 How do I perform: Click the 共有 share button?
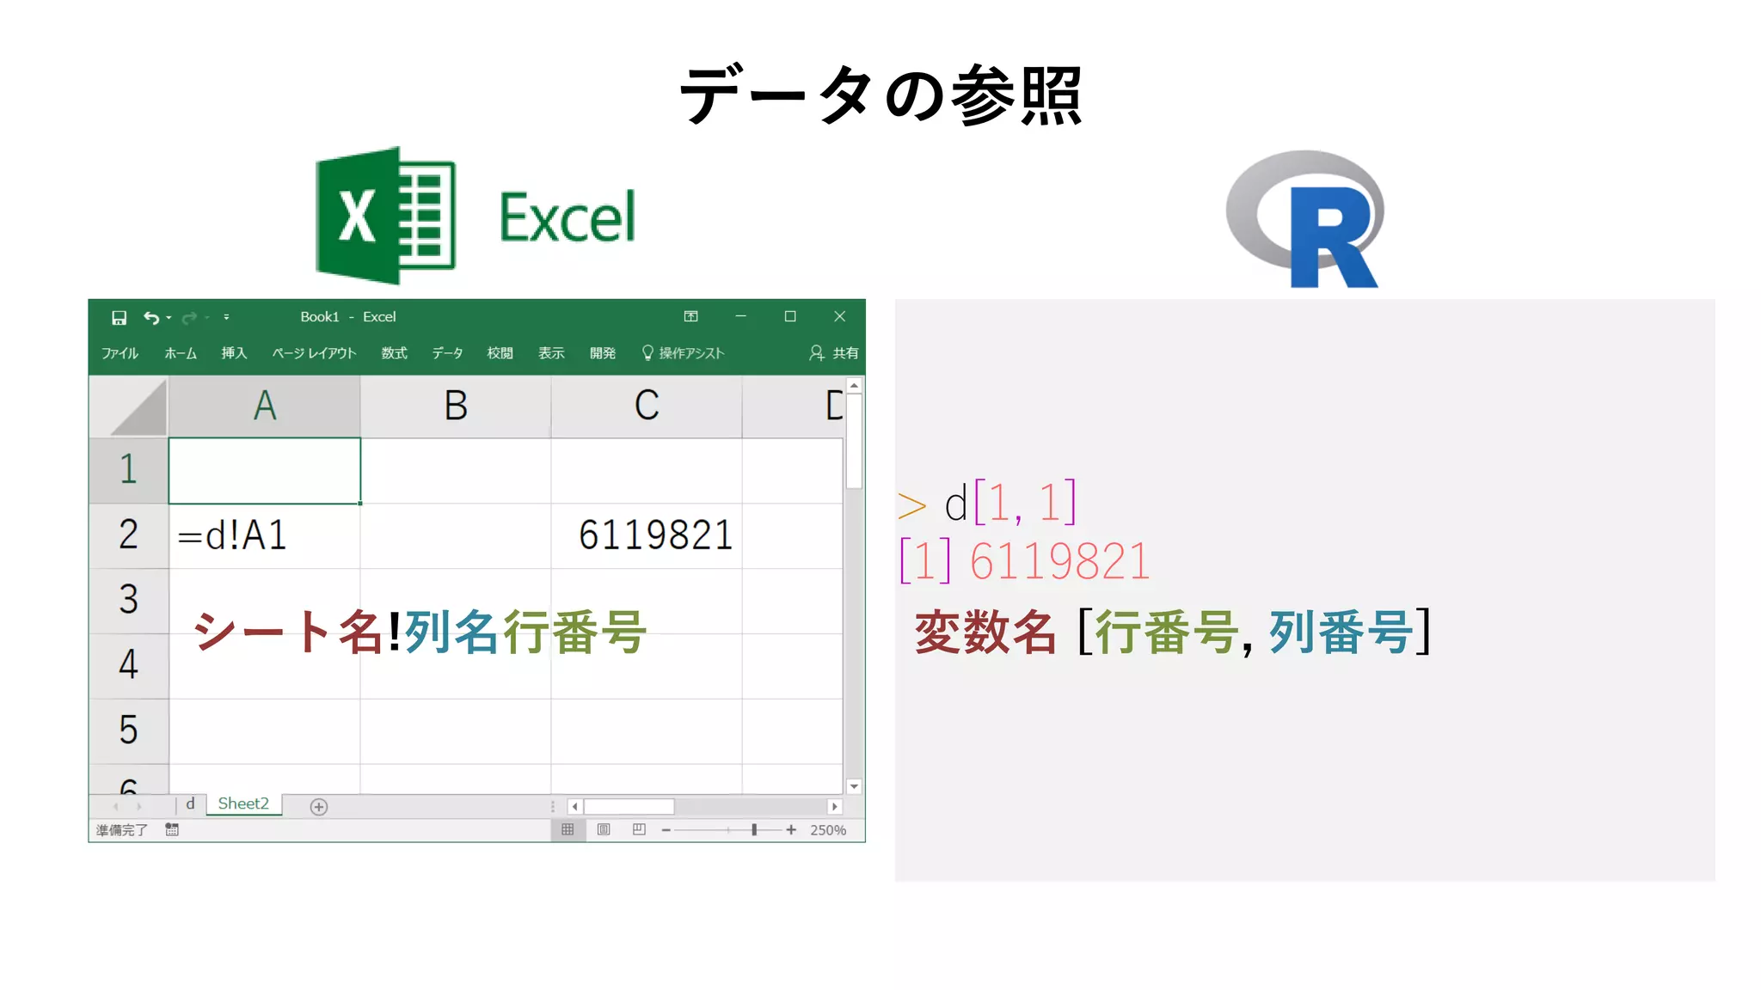point(834,353)
